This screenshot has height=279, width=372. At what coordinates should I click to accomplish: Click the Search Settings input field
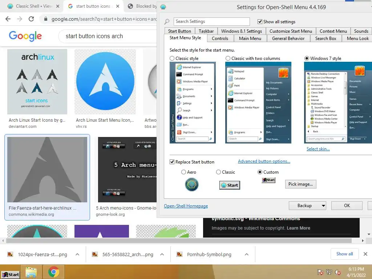click(212, 21)
